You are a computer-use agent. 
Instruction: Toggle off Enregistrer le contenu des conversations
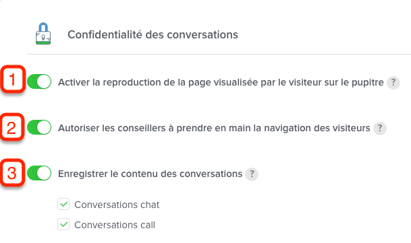pos(39,173)
